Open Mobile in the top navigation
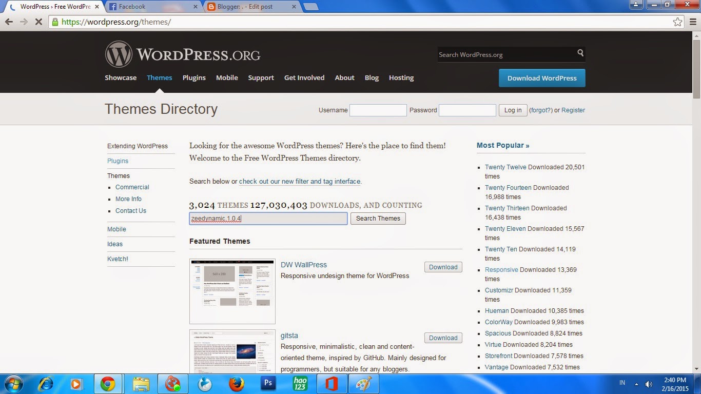 click(227, 78)
